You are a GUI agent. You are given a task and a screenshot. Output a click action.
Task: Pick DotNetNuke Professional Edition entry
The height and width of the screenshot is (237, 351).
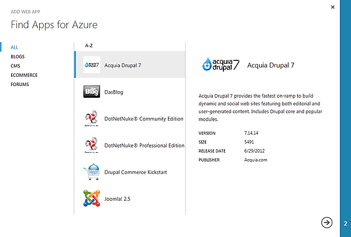(143, 146)
